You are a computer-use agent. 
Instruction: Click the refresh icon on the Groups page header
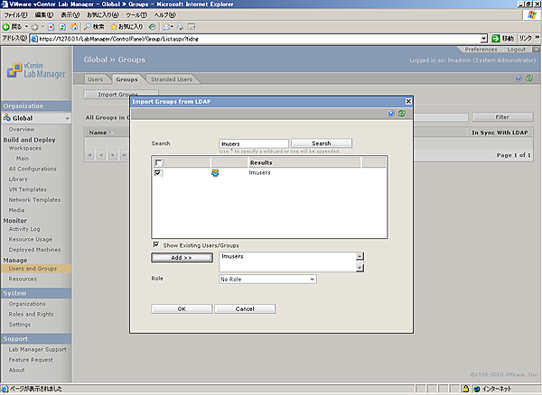click(x=528, y=78)
